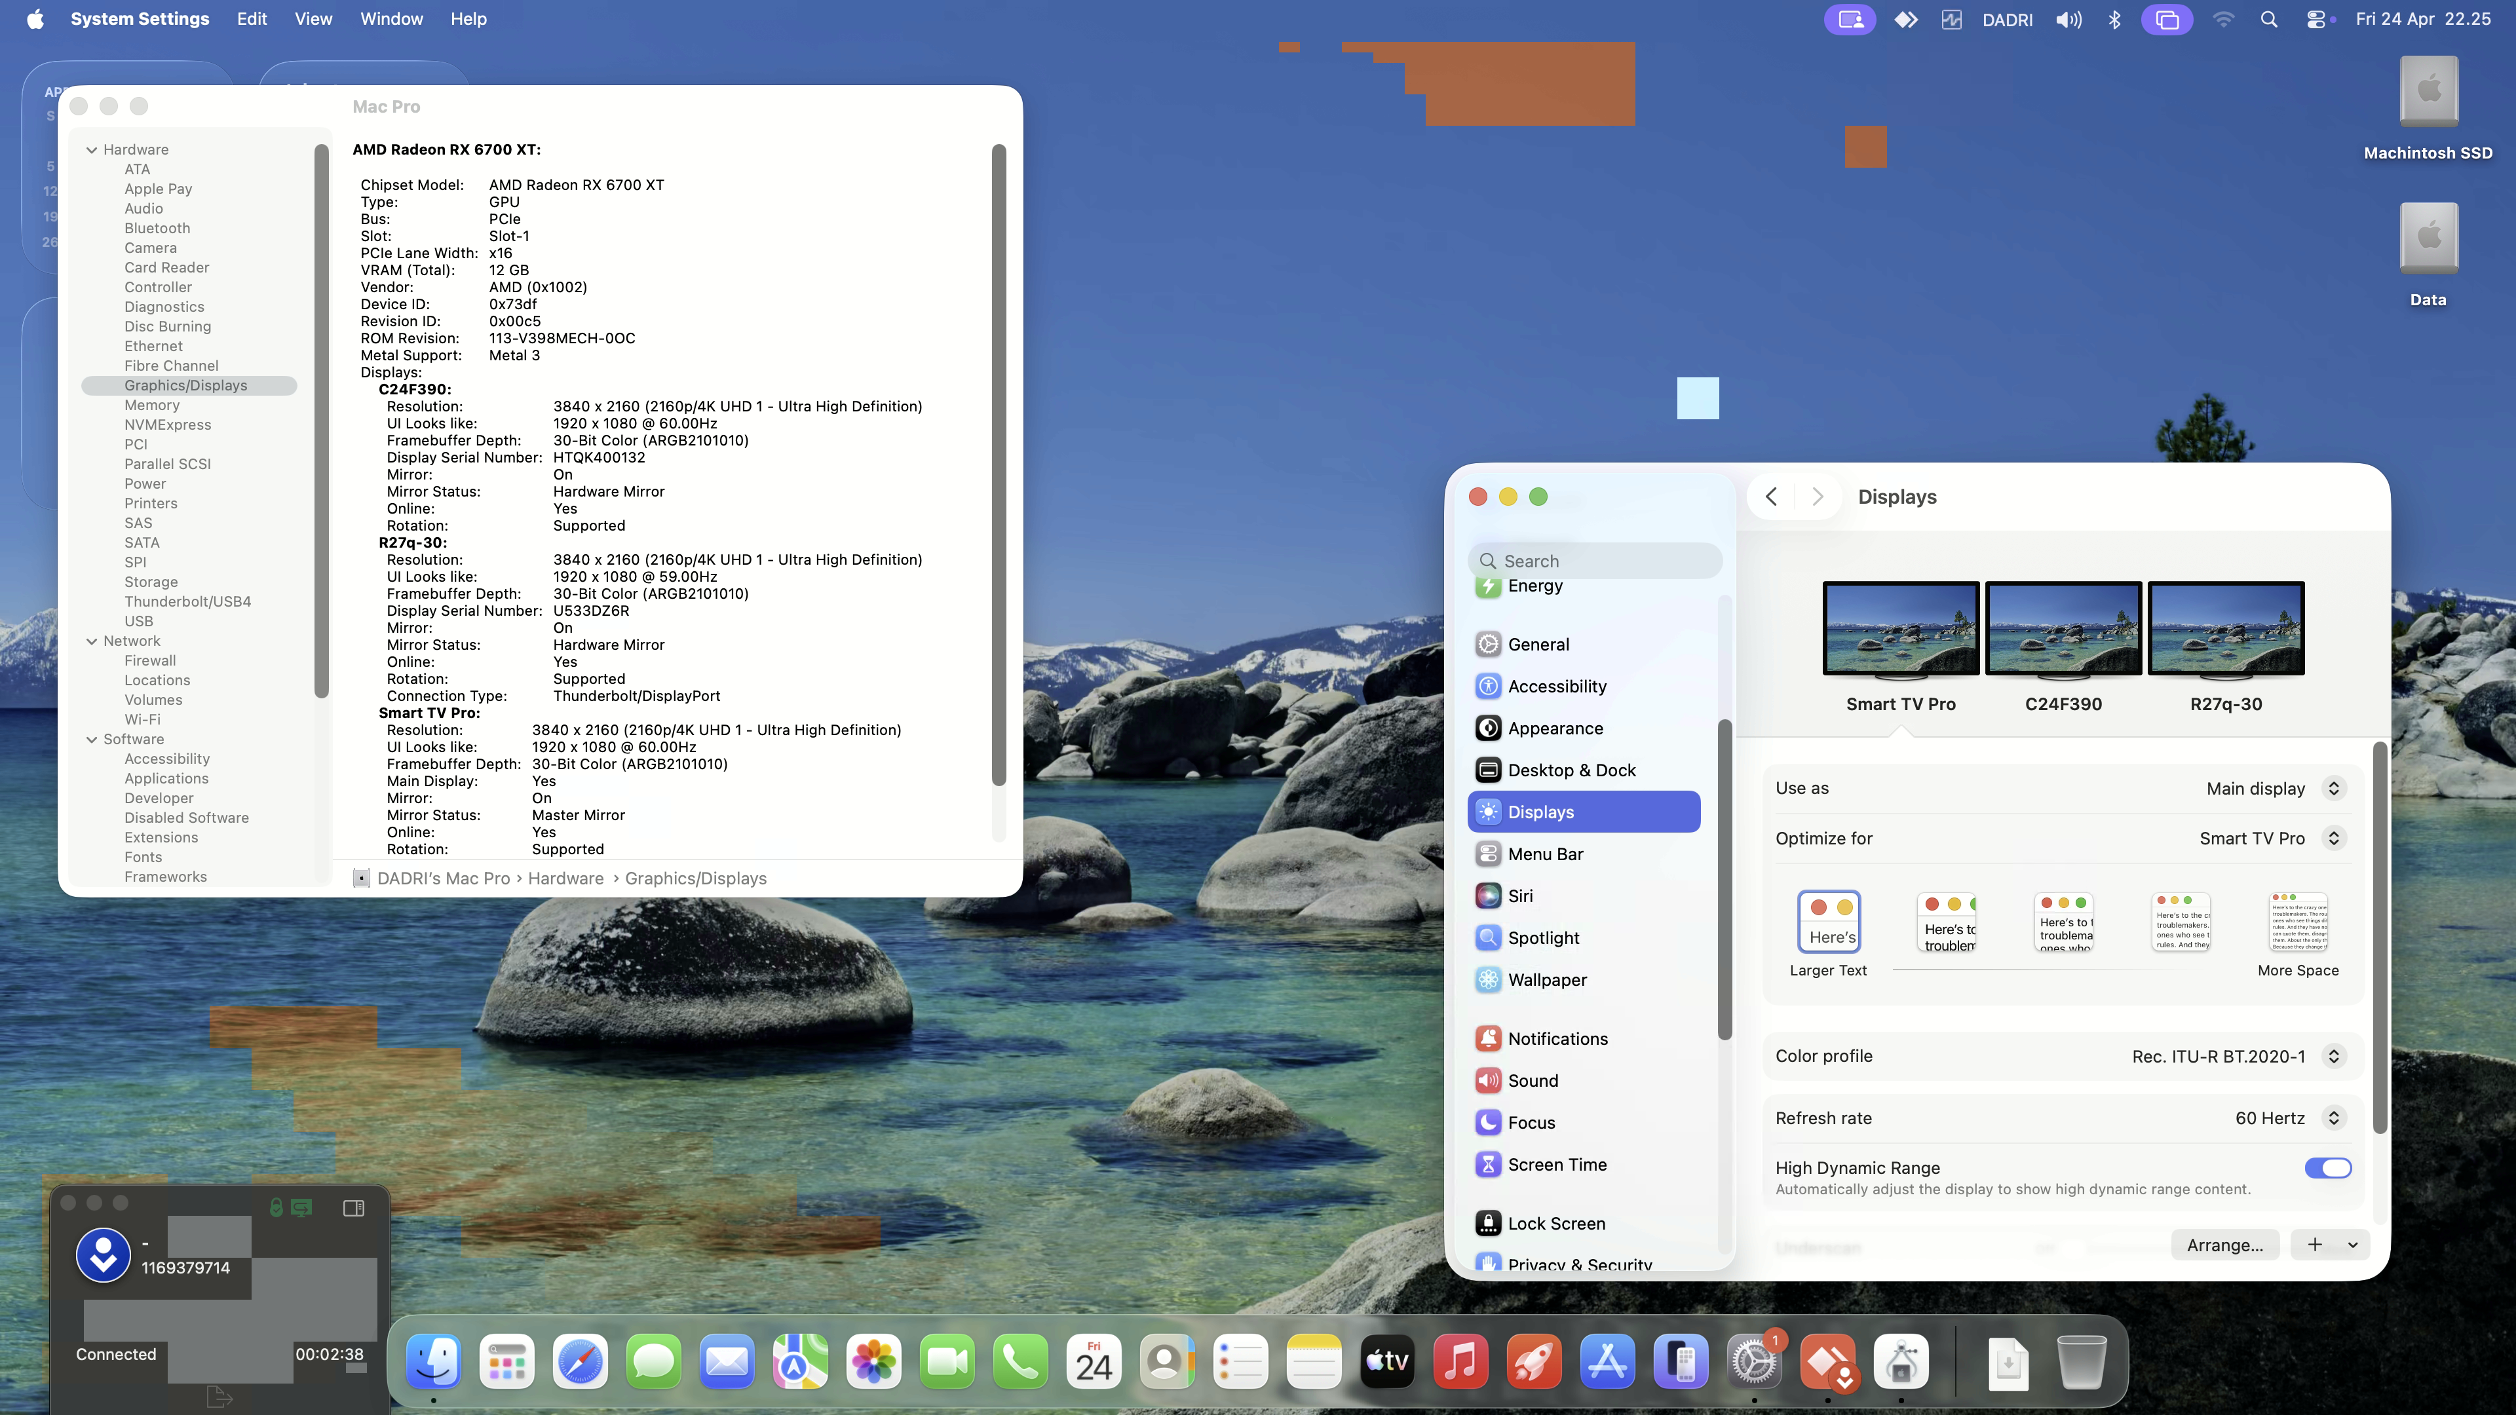Open Finder from the Dock
The image size is (2516, 1415).
[432, 1361]
